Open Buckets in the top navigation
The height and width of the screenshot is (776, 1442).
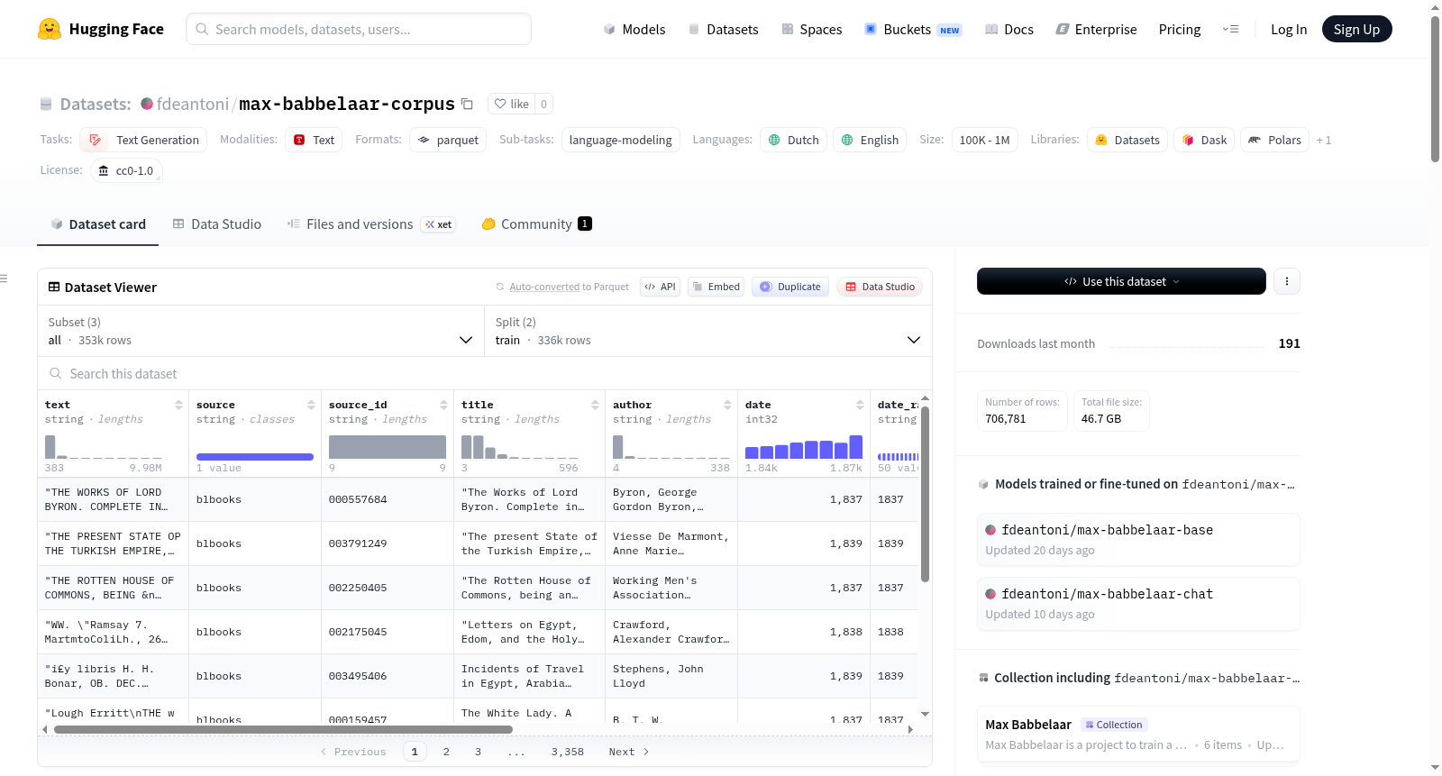coord(913,29)
